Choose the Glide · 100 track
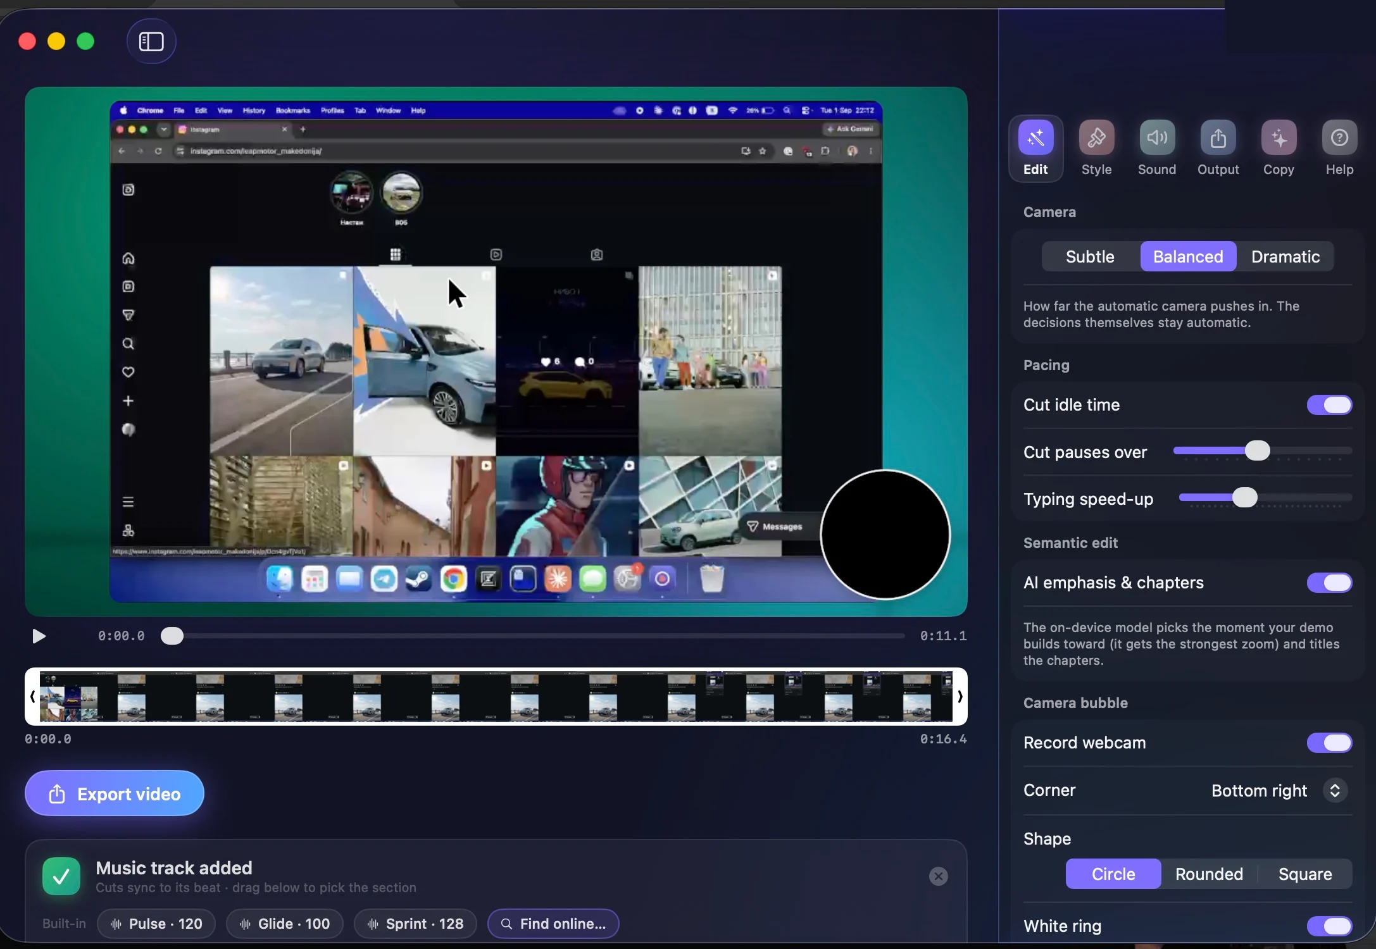Image resolution: width=1376 pixels, height=949 pixels. [285, 924]
